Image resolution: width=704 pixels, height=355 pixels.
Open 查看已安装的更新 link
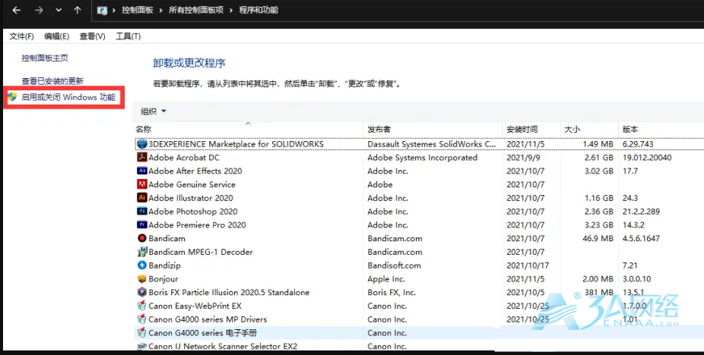point(52,81)
